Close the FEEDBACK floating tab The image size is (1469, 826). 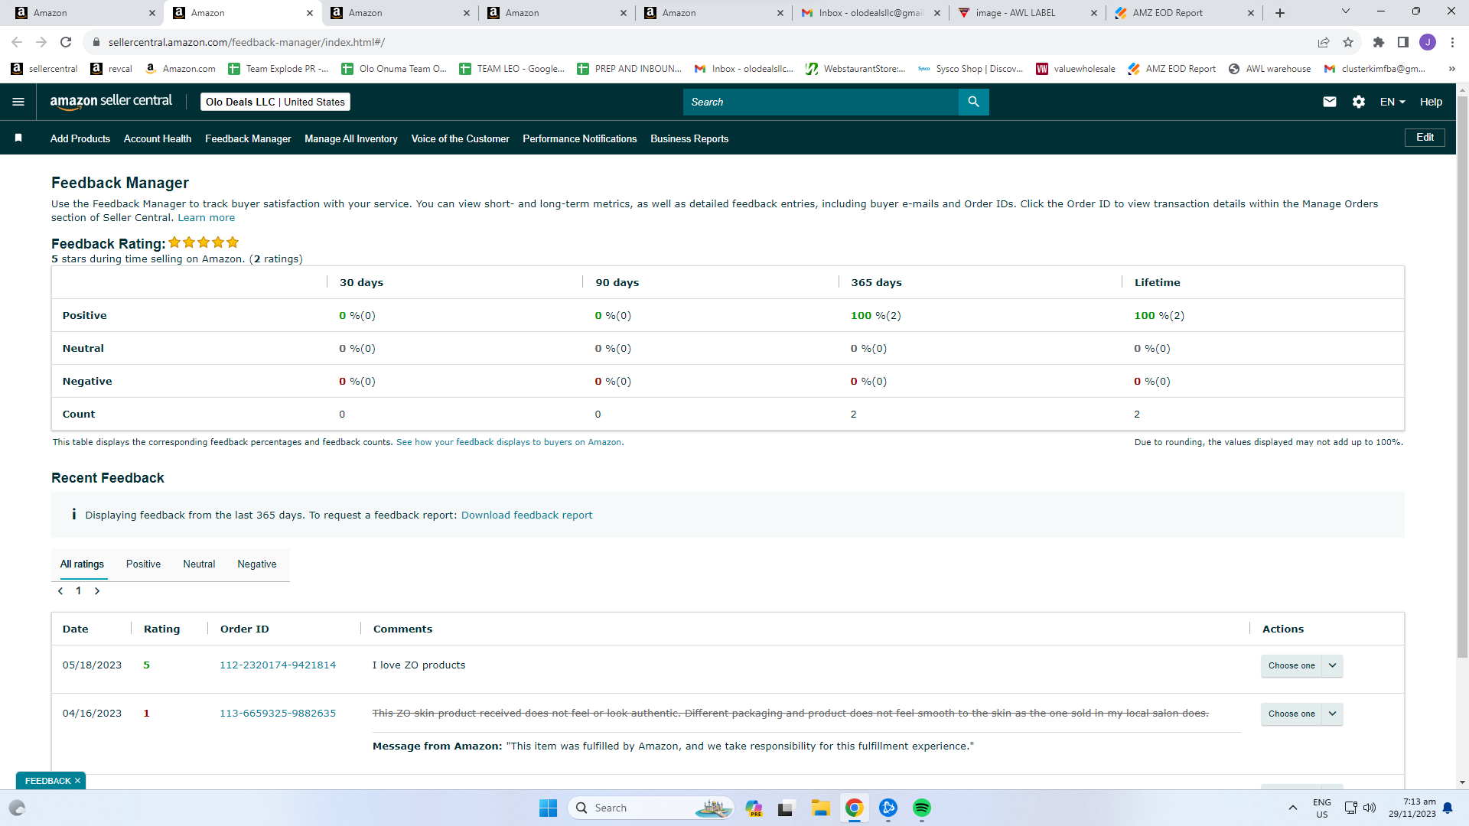point(77,781)
